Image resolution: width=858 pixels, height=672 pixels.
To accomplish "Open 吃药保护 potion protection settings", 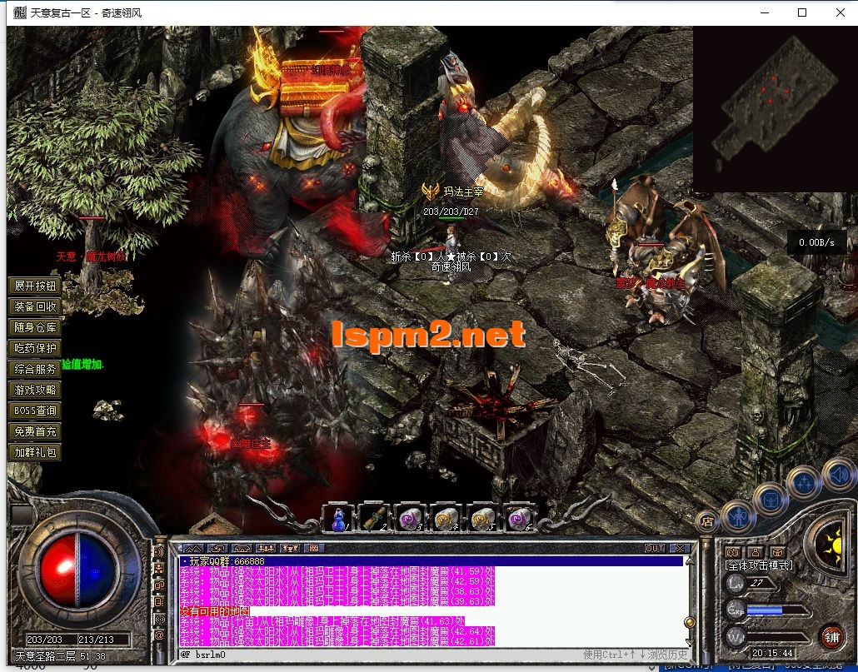I will point(35,348).
